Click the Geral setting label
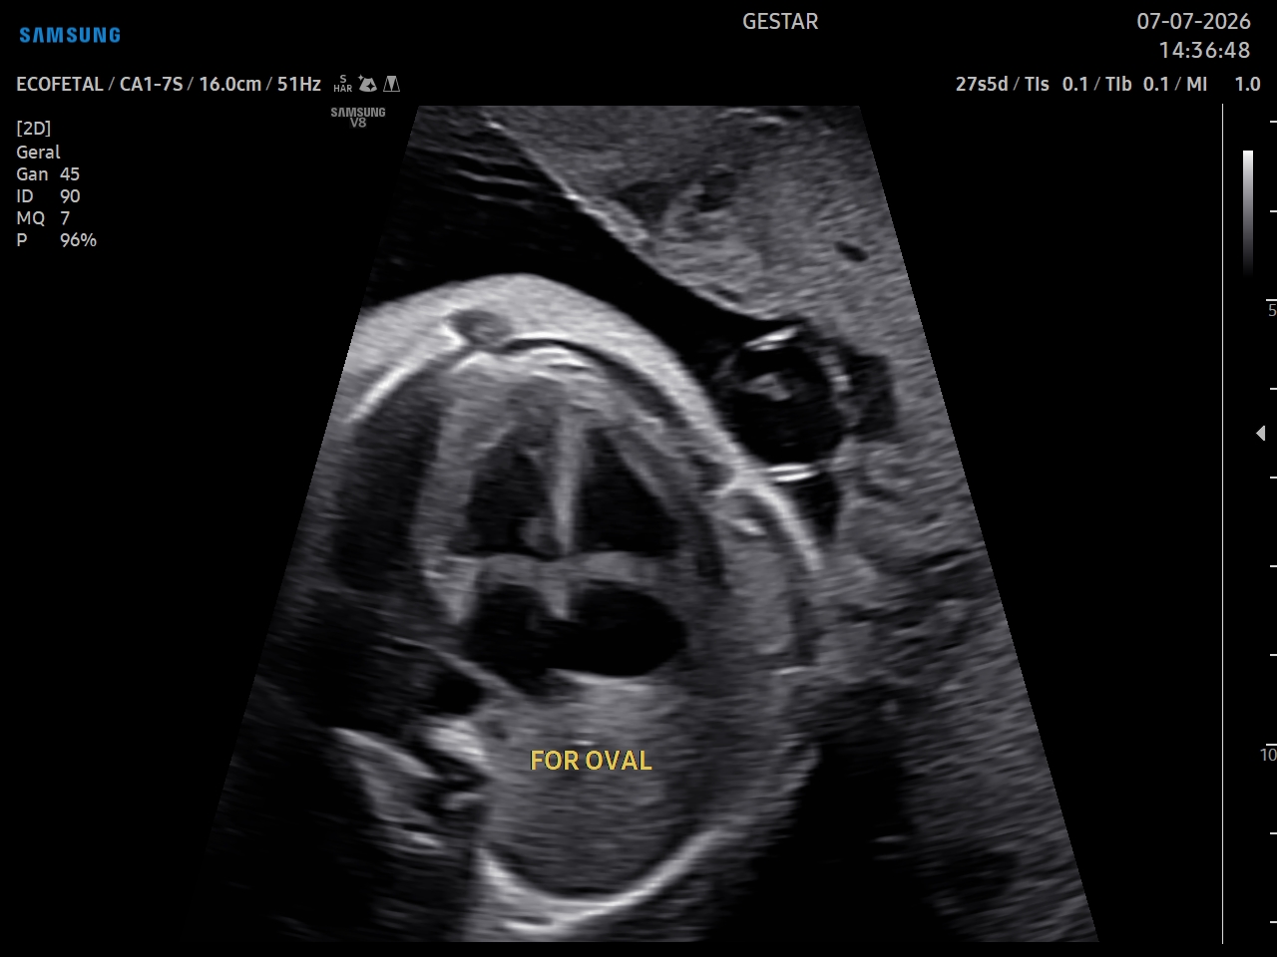 (x=38, y=152)
